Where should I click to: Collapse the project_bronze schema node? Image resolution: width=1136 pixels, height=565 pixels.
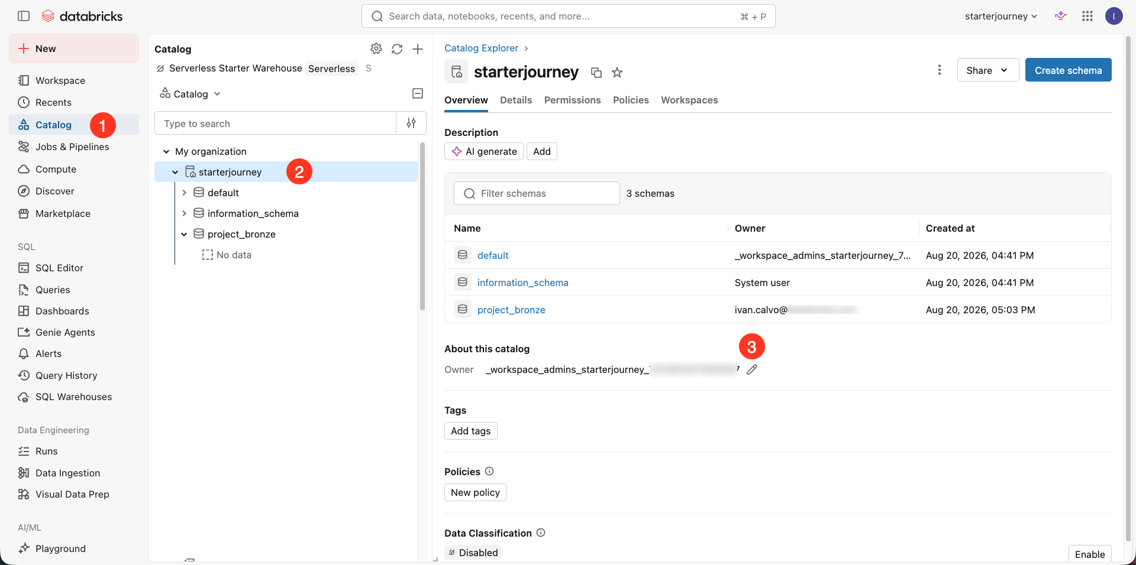[184, 234]
